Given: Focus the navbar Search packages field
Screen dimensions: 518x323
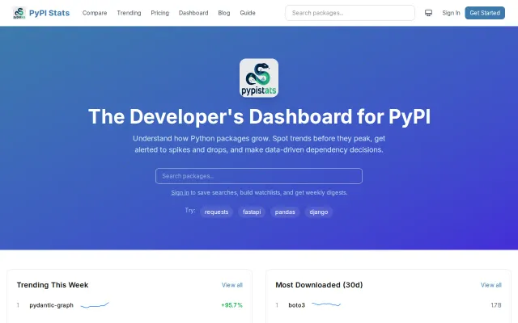Looking at the screenshot, I should (x=350, y=13).
